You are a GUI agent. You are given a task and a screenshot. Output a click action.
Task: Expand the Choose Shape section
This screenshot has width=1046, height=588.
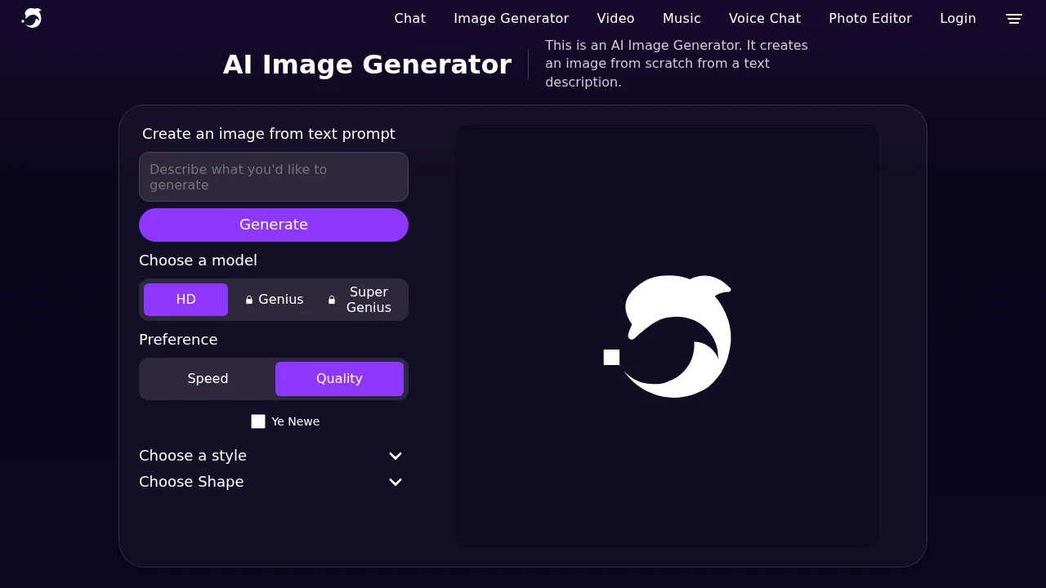click(191, 482)
